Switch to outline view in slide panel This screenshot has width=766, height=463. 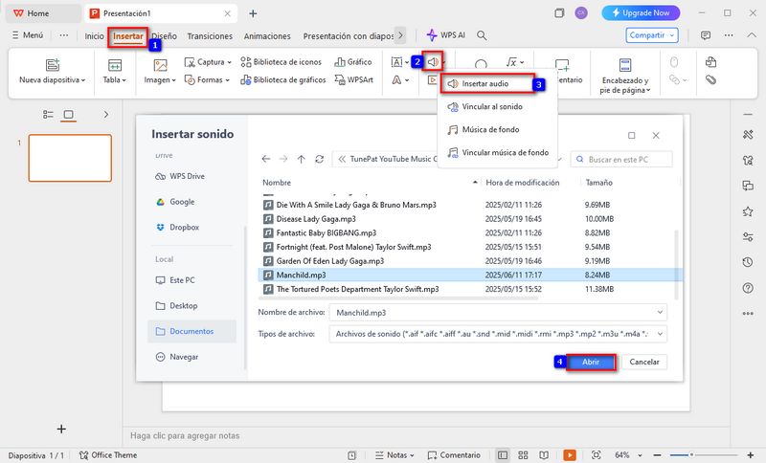coord(48,115)
